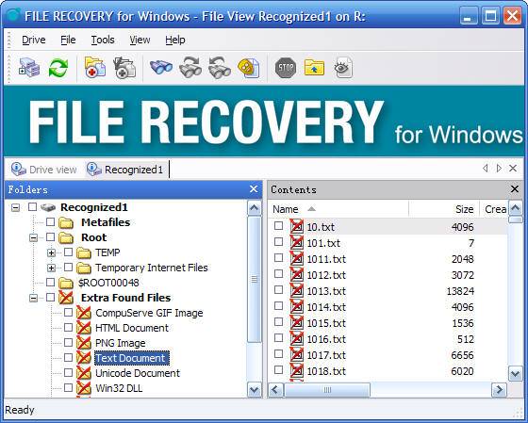Image resolution: width=528 pixels, height=423 pixels.
Task: Click the yellow document mask icon
Action: (249, 68)
